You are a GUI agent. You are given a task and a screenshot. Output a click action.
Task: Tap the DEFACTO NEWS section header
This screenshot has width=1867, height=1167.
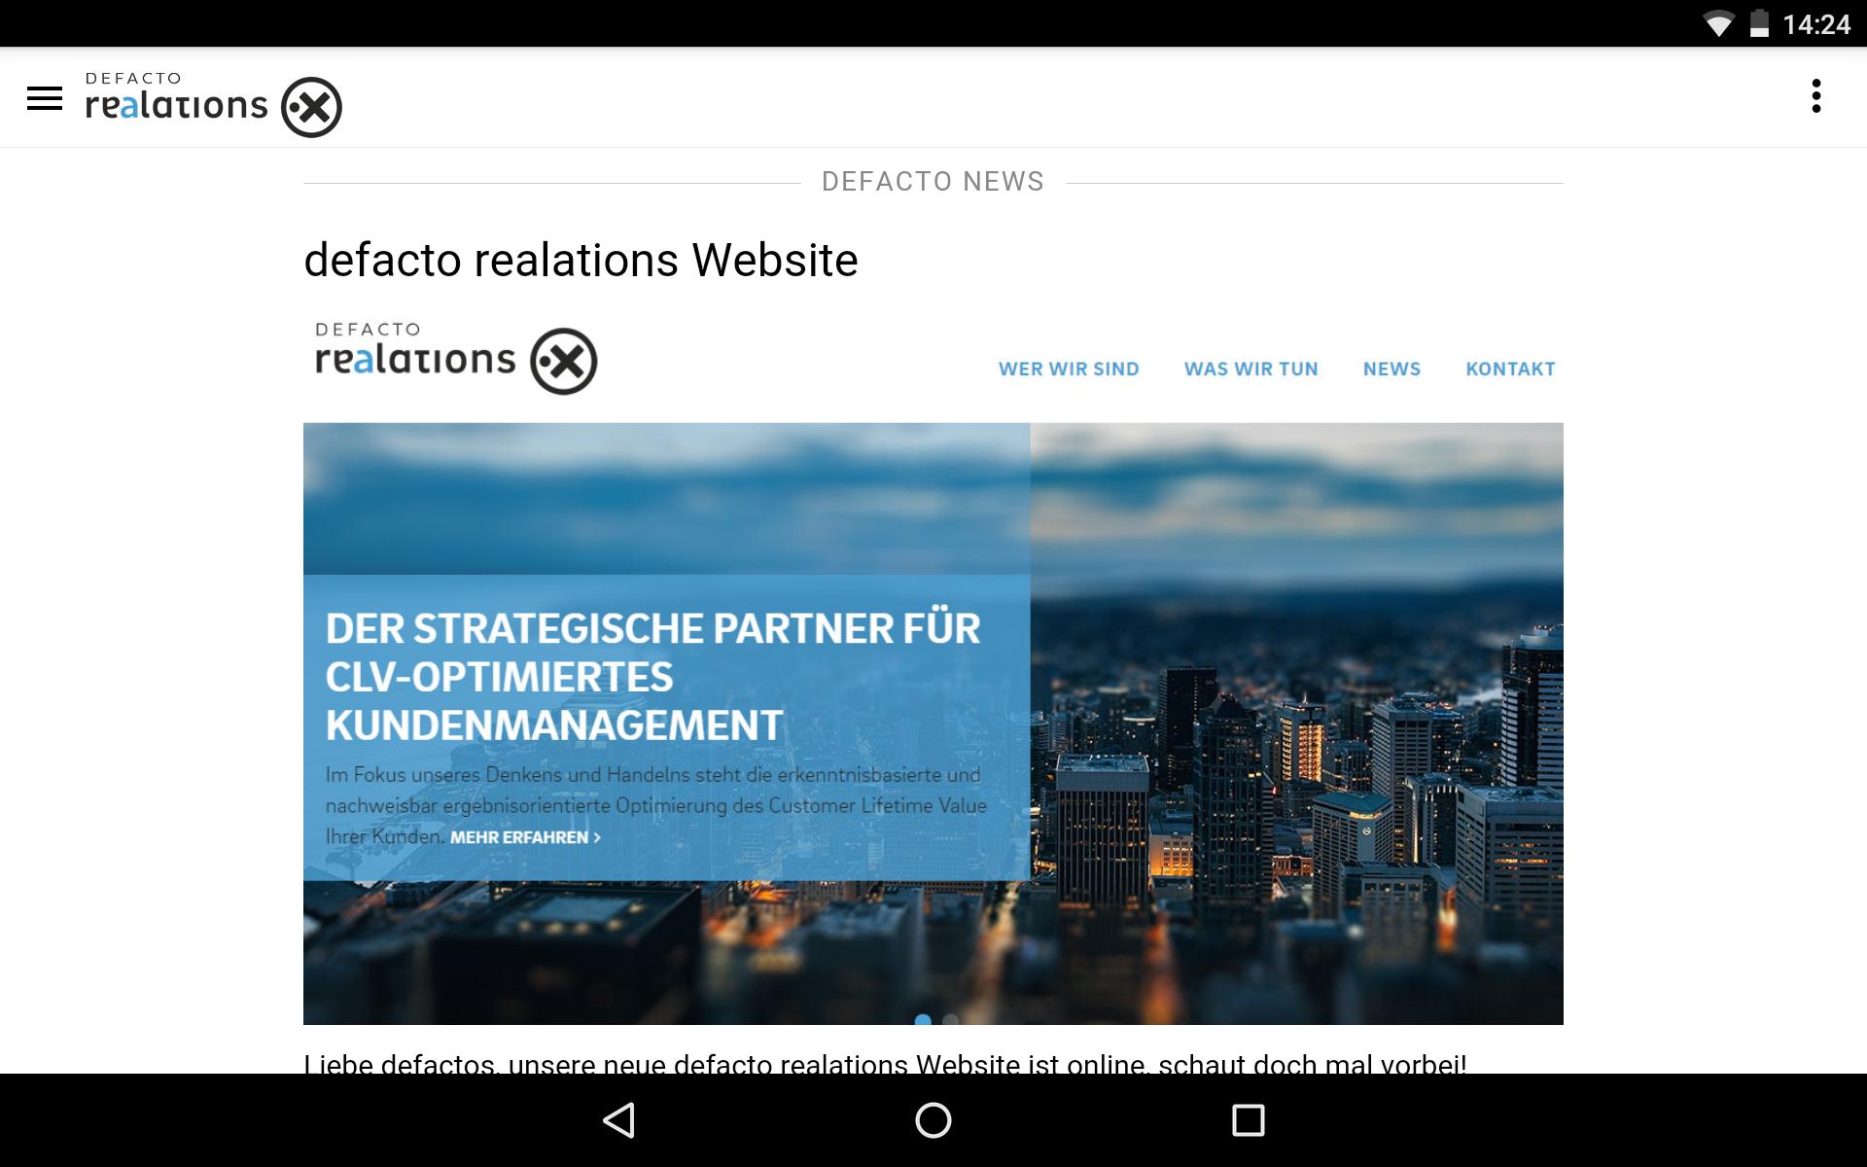(933, 182)
